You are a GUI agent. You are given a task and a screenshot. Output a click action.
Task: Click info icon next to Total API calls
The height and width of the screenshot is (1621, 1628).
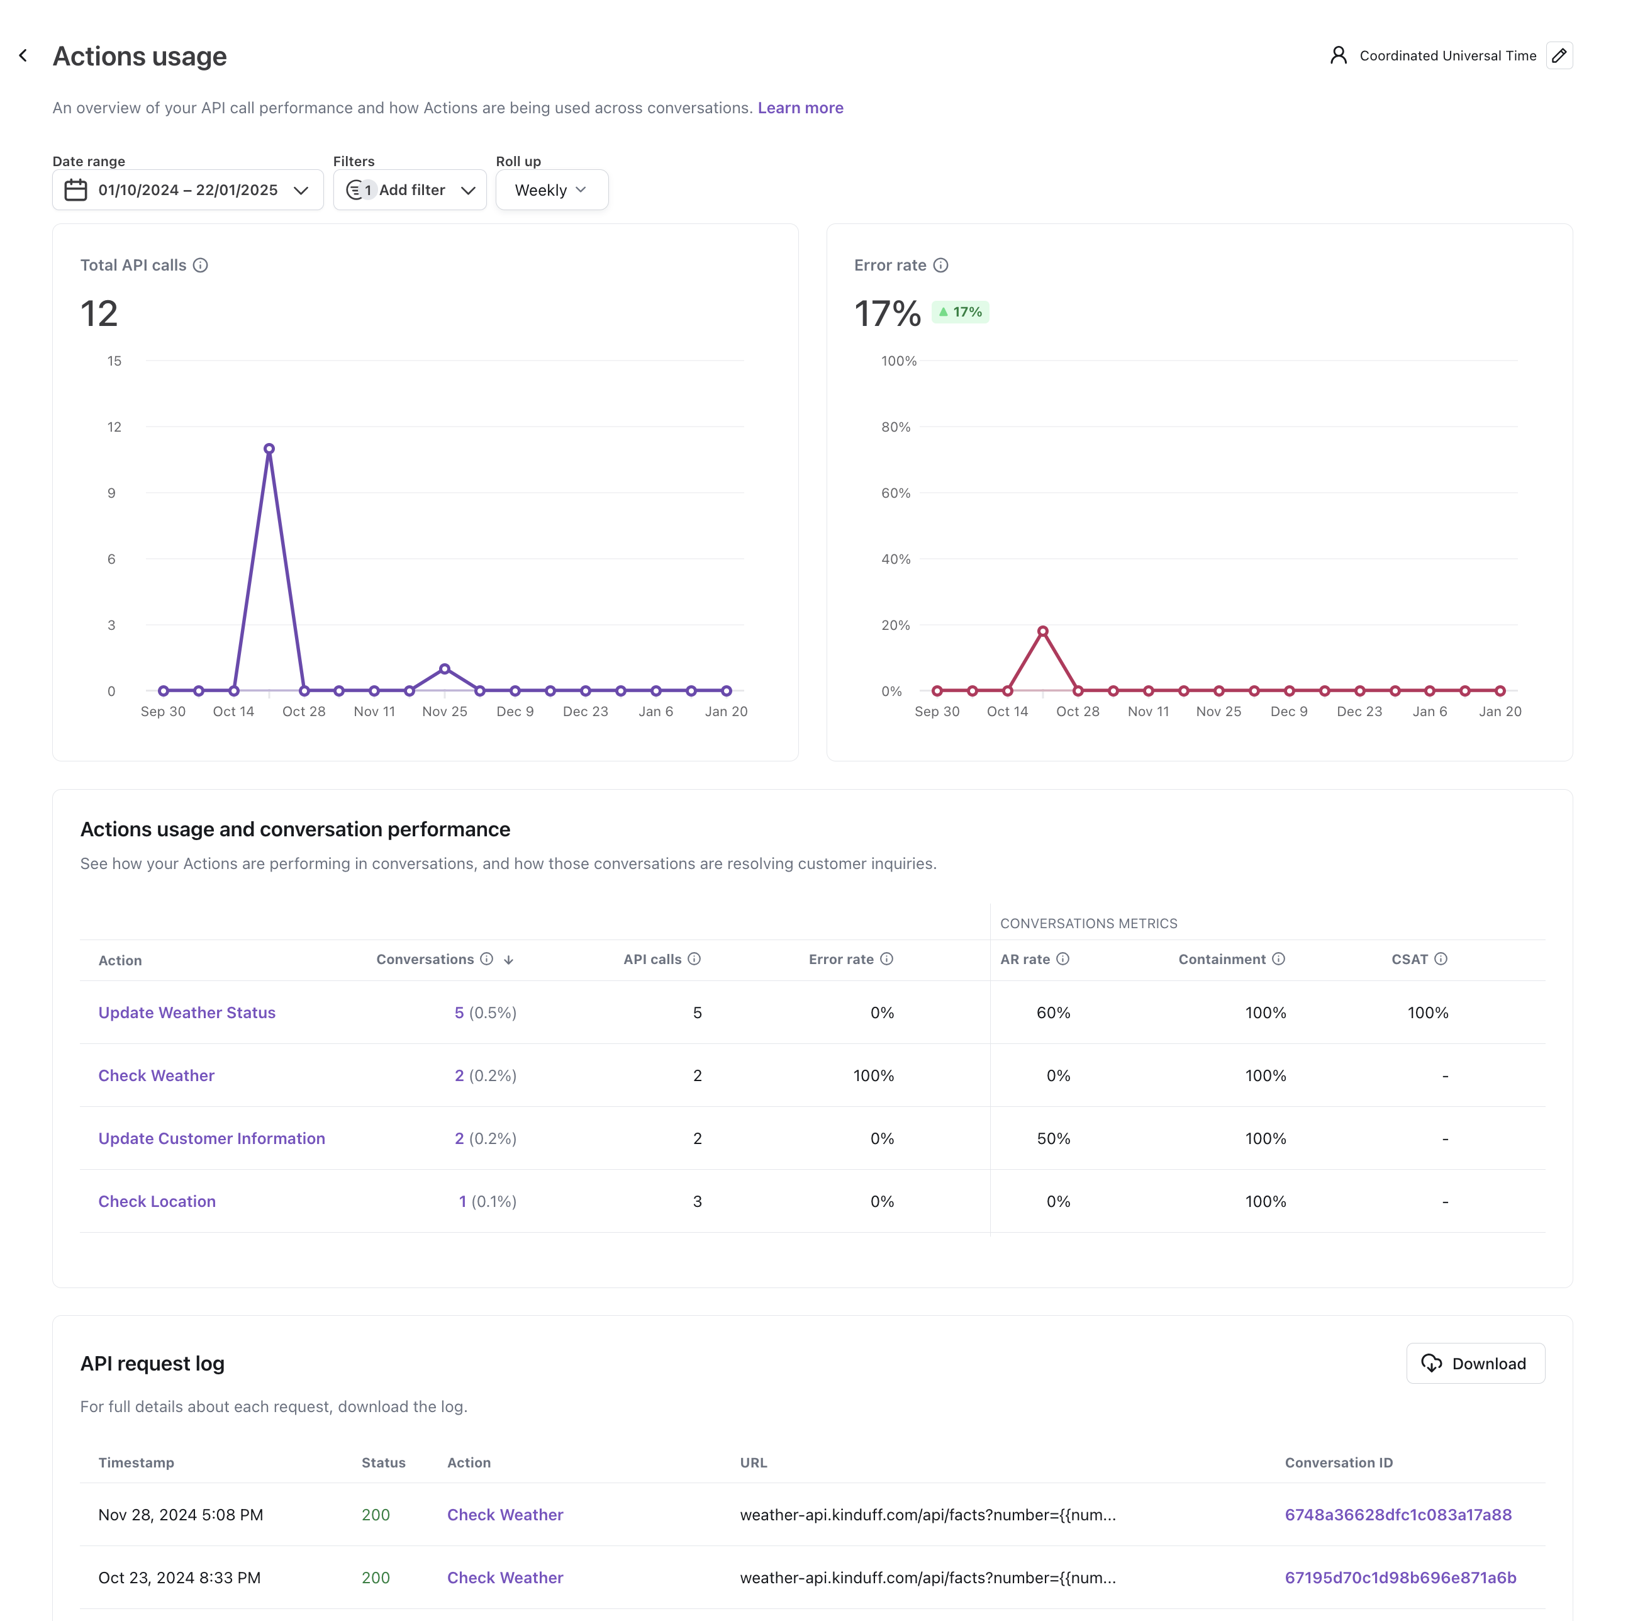201,266
